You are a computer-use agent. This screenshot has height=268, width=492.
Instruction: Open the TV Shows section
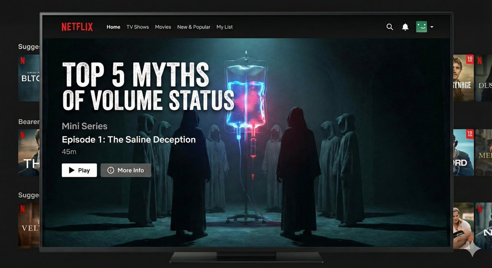137,27
